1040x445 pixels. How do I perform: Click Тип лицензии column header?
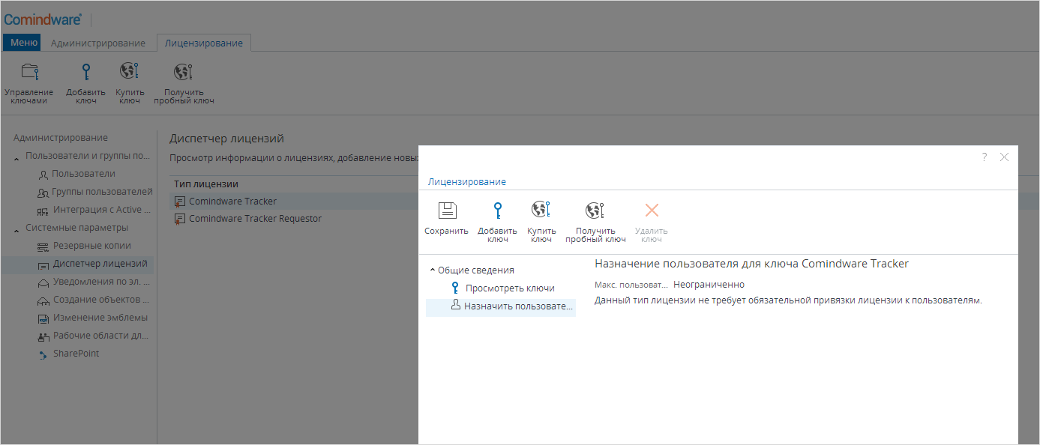coord(206,184)
